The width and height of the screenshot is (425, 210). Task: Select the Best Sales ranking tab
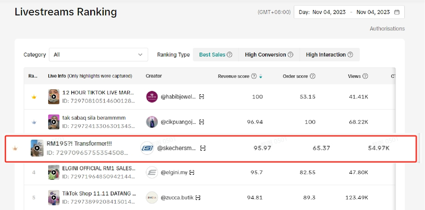[x=212, y=55]
